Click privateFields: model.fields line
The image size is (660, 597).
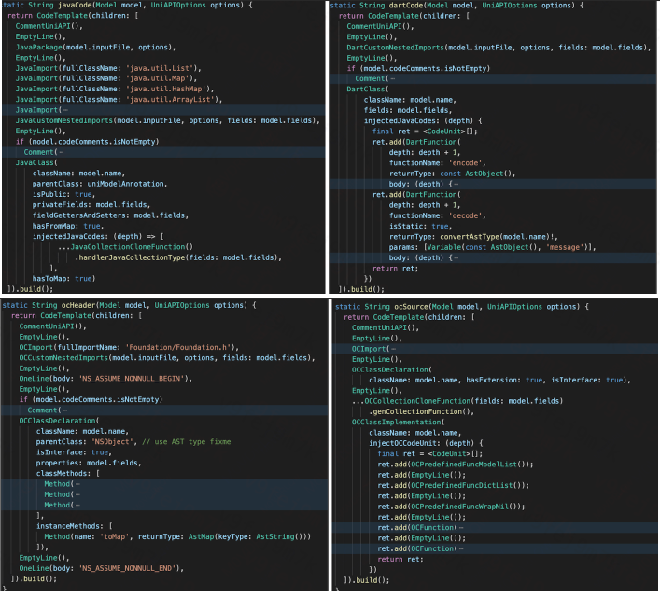(x=91, y=205)
